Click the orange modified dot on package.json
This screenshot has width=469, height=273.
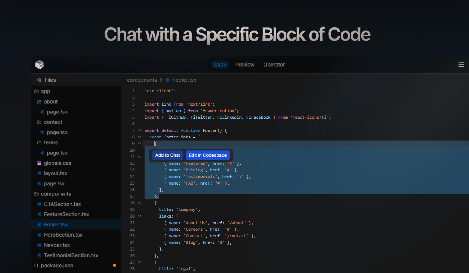coord(114,265)
